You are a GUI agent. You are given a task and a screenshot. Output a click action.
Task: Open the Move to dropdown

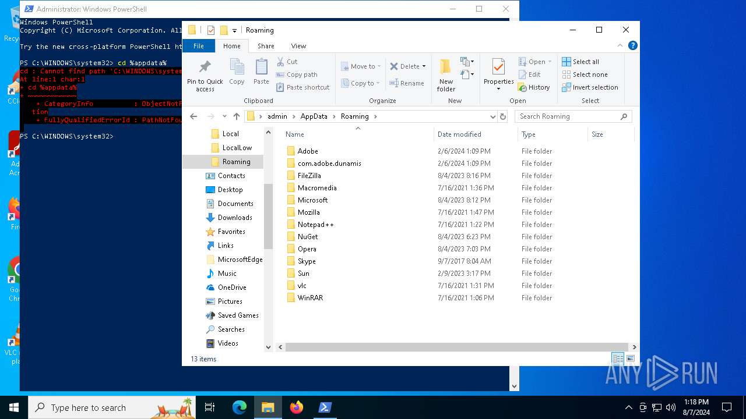pos(361,66)
